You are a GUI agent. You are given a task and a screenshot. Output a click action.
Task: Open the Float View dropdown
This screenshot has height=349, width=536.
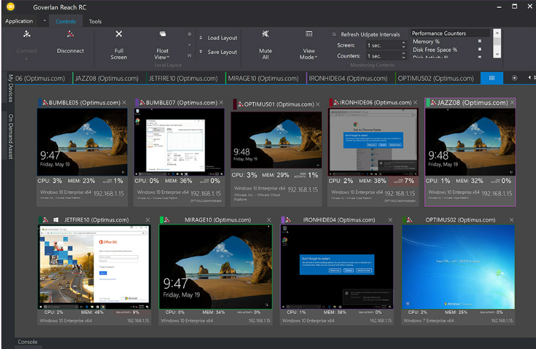[x=162, y=57]
